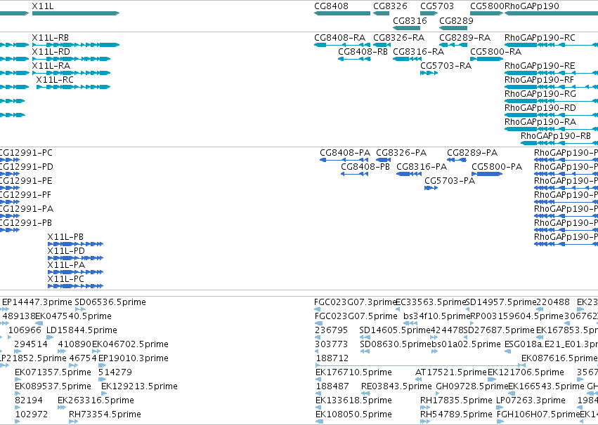598x425 pixels.
Task: Click the CG8316 gene label
Action: click(410, 20)
